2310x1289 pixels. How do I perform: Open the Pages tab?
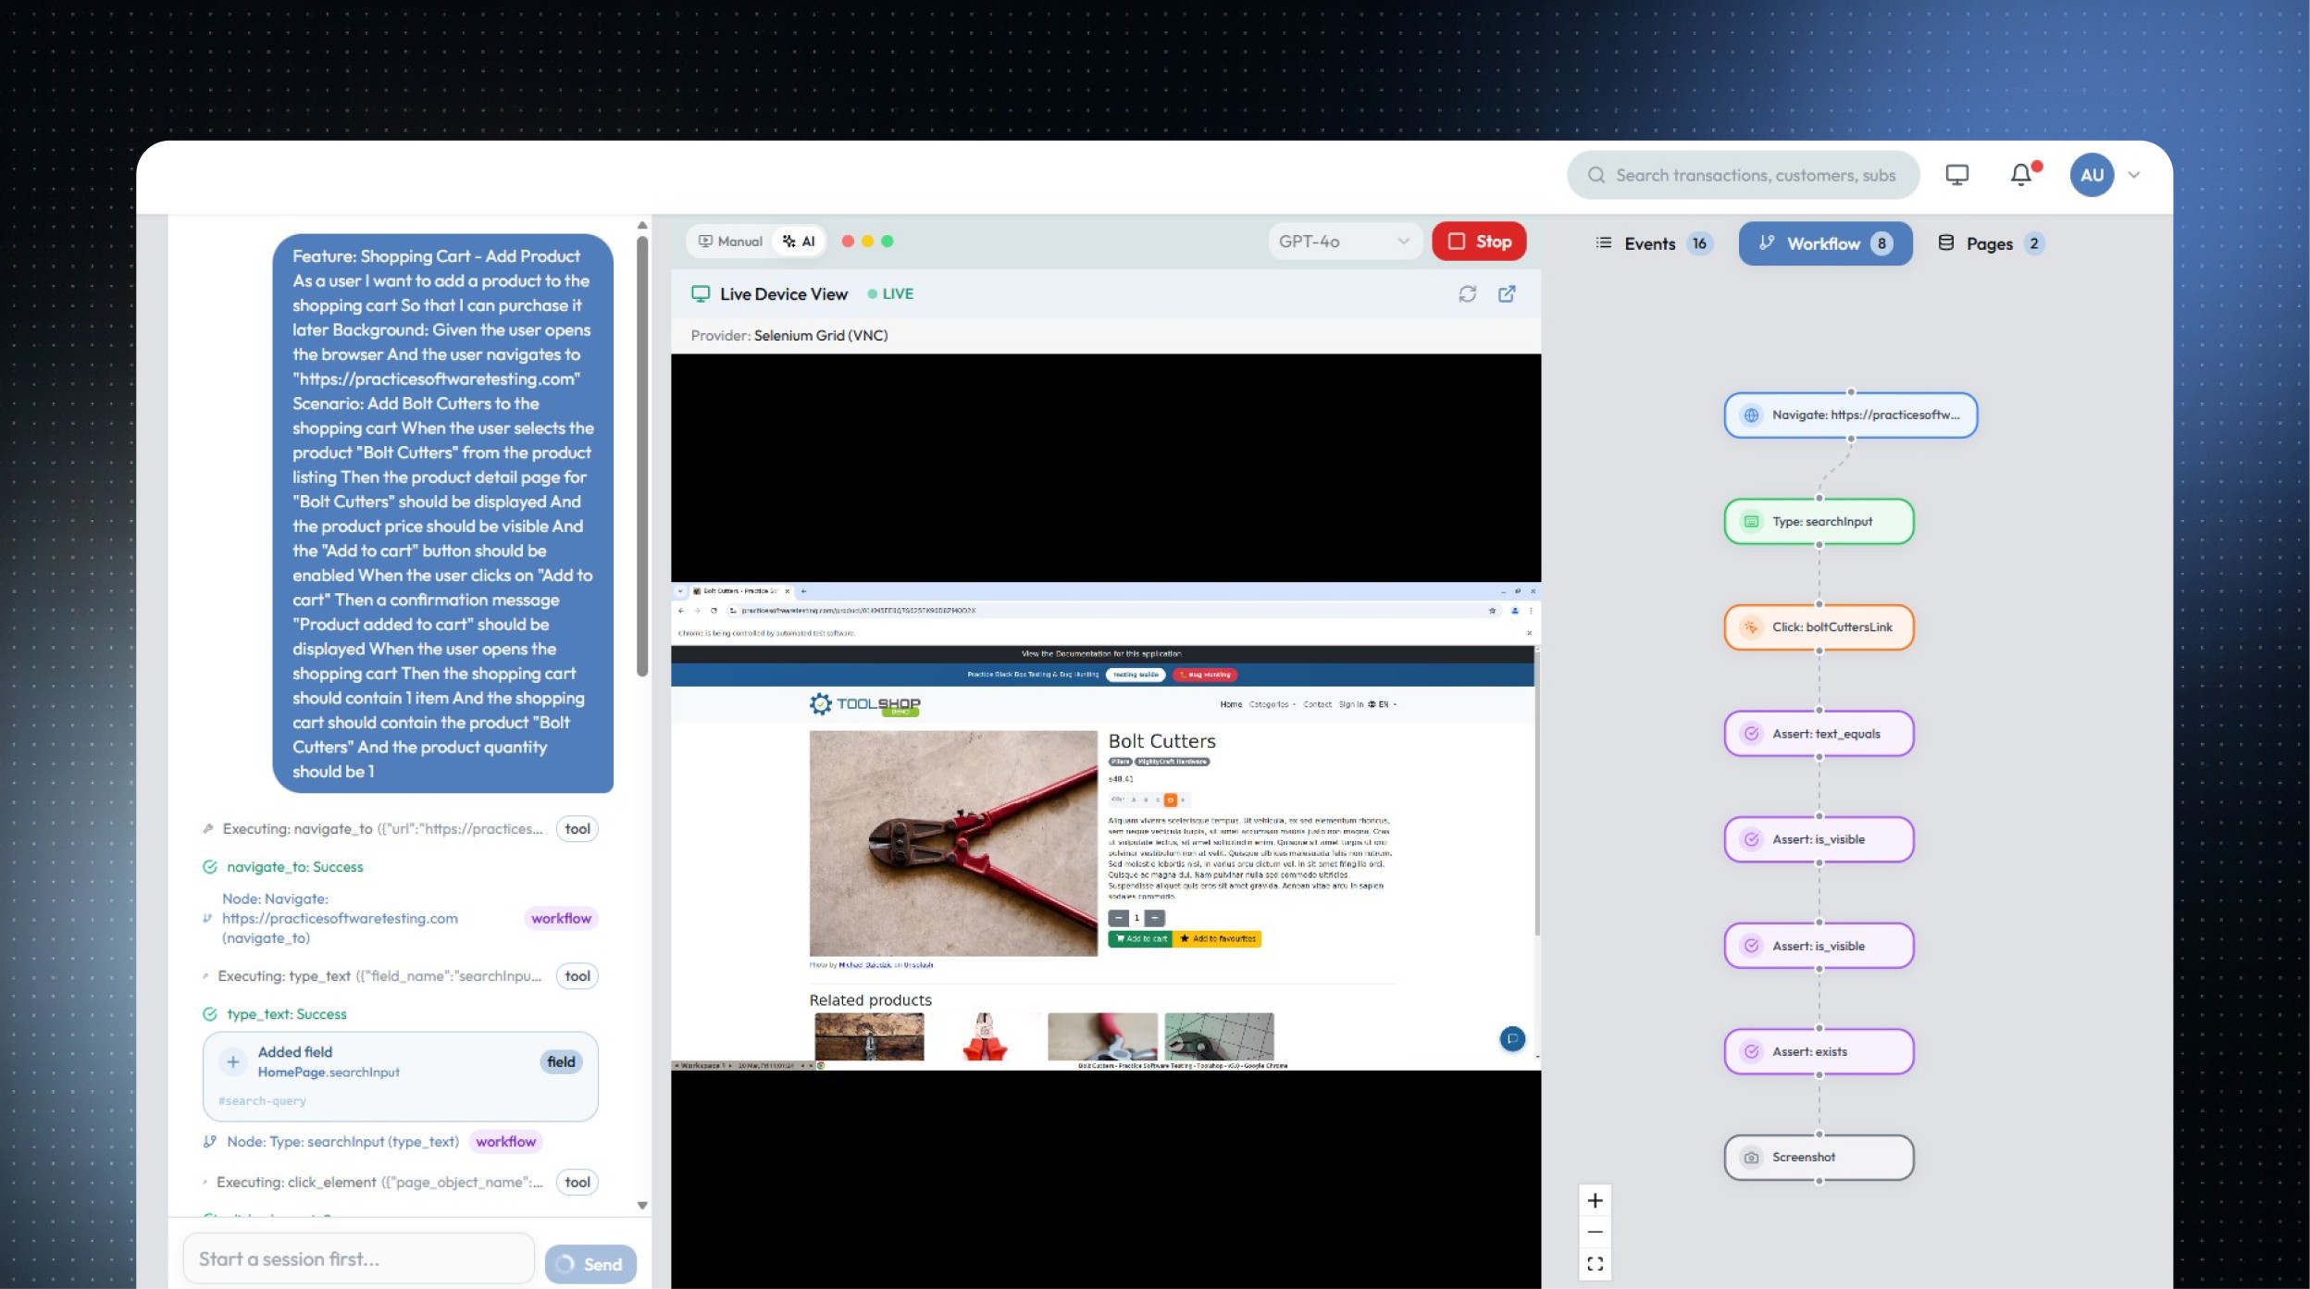pos(1990,243)
